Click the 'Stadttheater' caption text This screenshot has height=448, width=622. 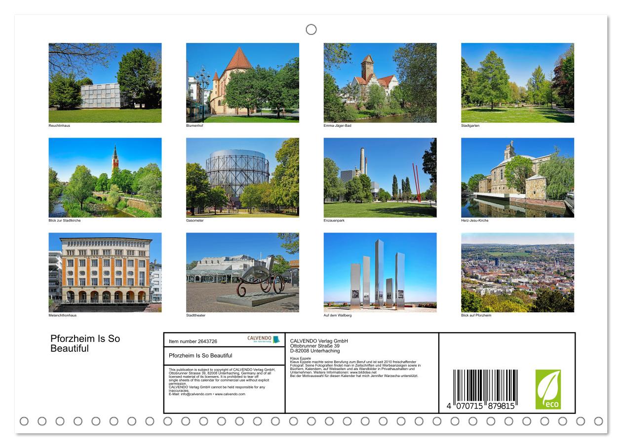point(196,315)
